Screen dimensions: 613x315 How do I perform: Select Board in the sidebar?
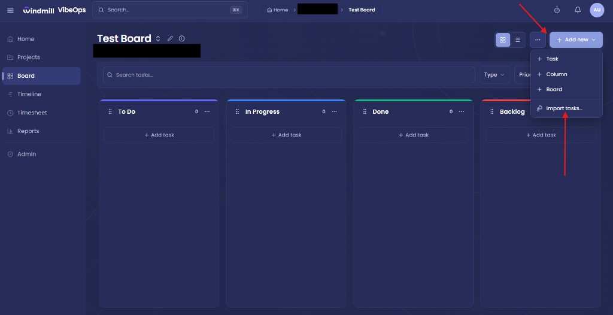41,76
